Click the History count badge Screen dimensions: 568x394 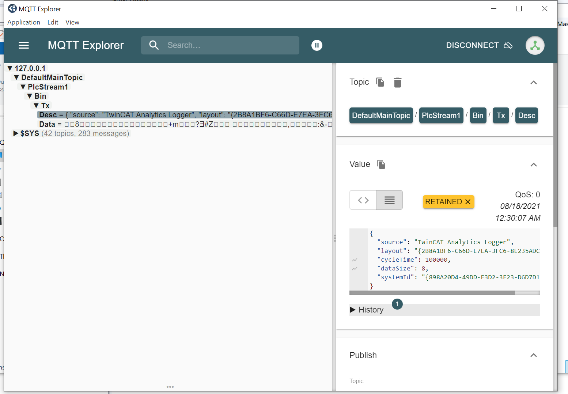(x=397, y=304)
